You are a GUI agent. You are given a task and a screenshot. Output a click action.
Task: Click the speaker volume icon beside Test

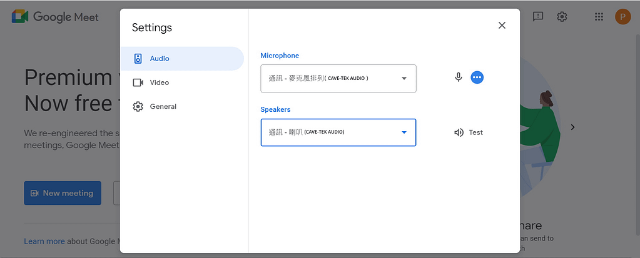(x=459, y=132)
